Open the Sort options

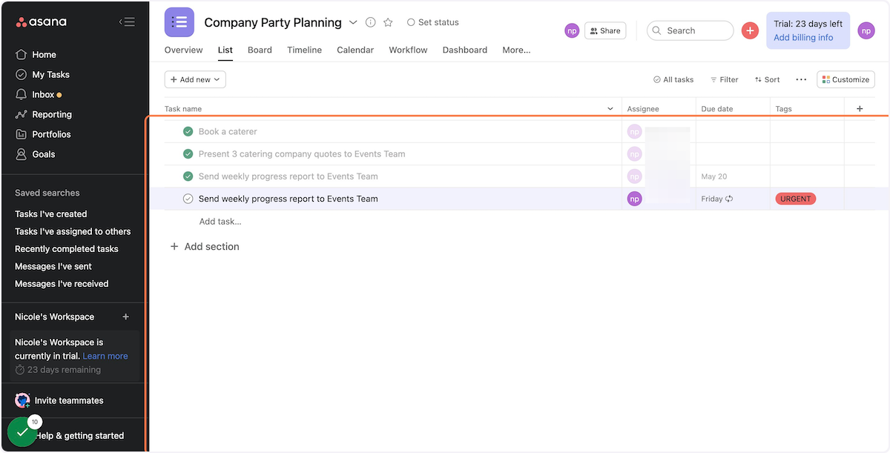click(768, 79)
